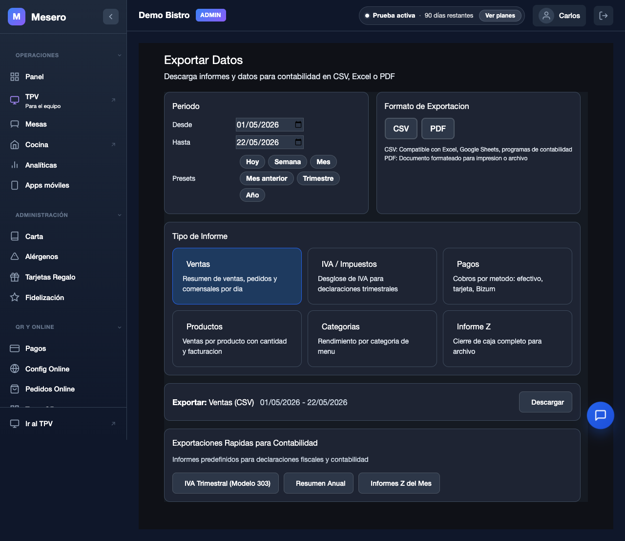Open the chat support bubble

601,415
